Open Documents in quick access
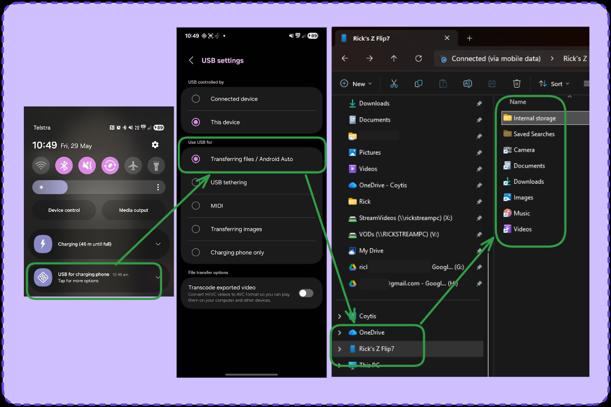This screenshot has height=407, width=611. [x=375, y=119]
